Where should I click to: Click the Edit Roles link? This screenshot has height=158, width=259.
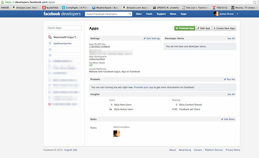click(228, 119)
